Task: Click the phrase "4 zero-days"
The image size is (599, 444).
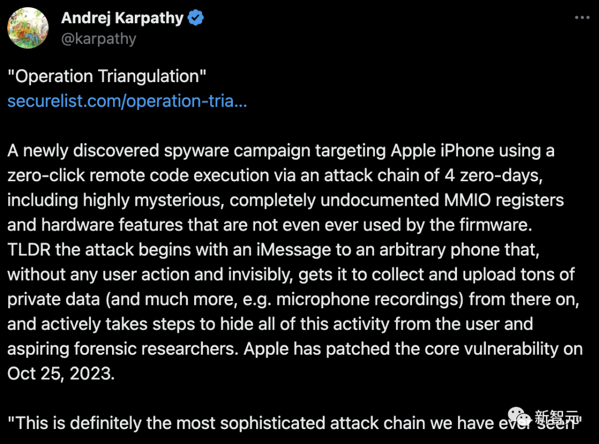Action: 490,175
